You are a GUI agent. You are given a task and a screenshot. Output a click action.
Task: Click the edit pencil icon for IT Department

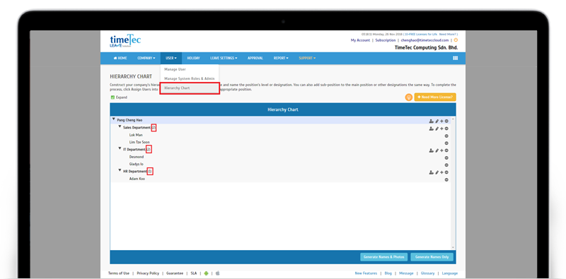click(x=437, y=150)
